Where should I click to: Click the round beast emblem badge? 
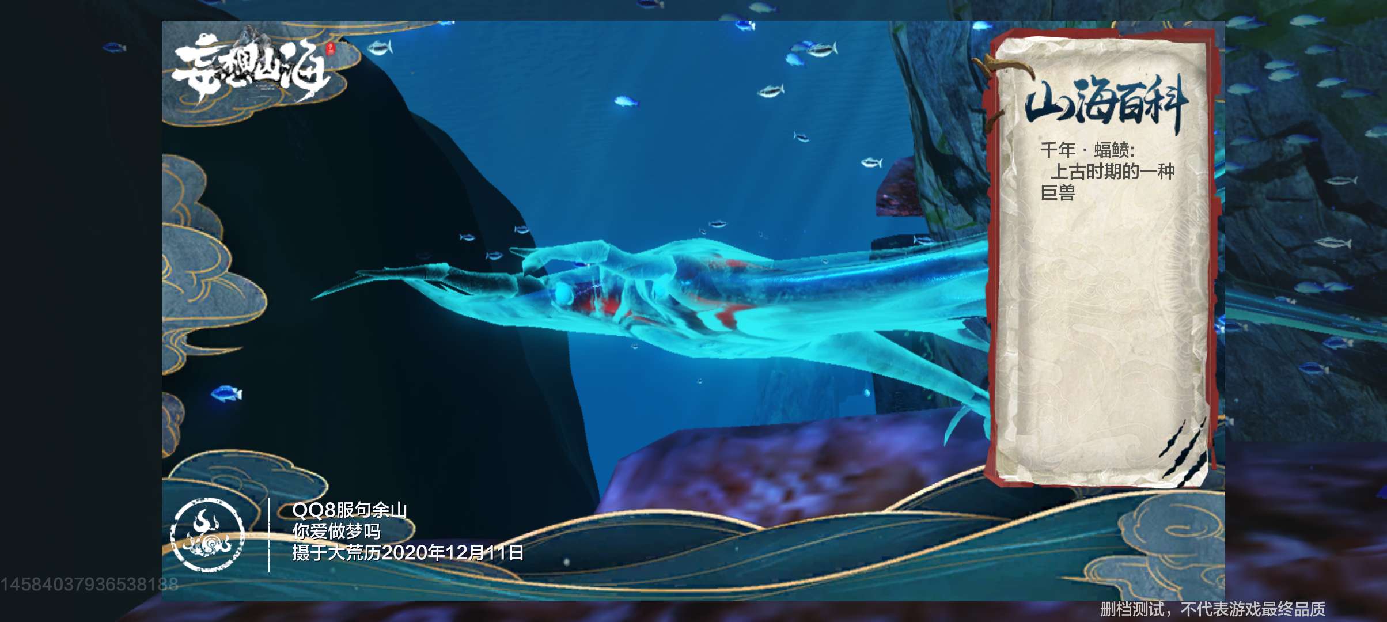coord(207,535)
